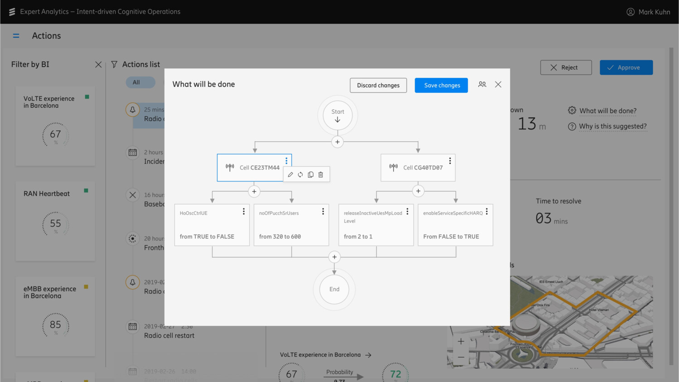The height and width of the screenshot is (382, 679).
Task: Click the 85% gauge on eMBB experience card
Action: [55, 325]
